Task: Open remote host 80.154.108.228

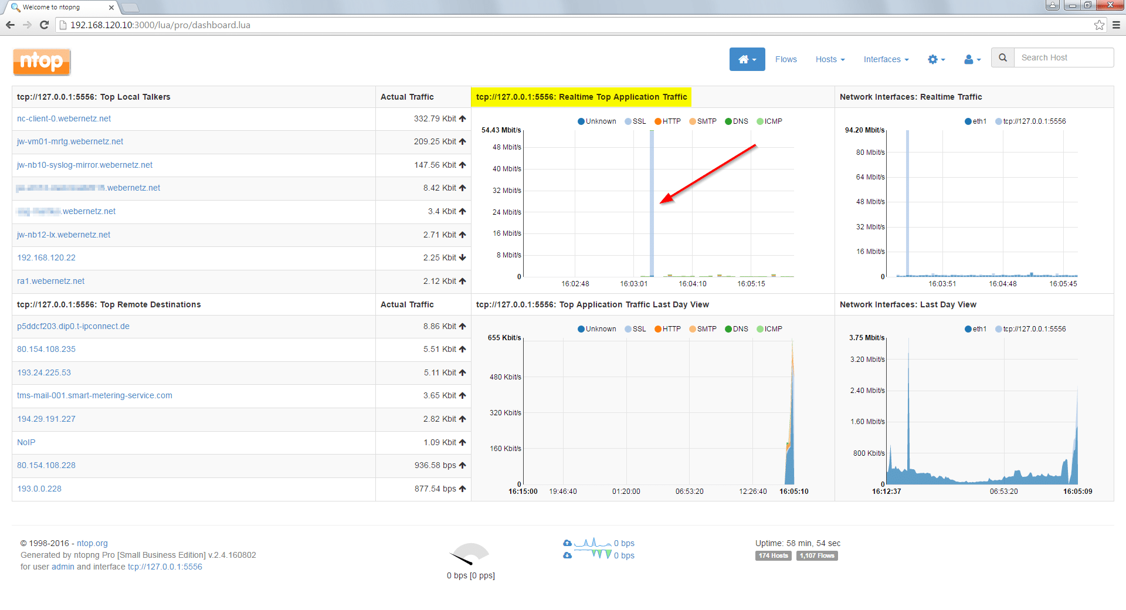Action: [46, 465]
